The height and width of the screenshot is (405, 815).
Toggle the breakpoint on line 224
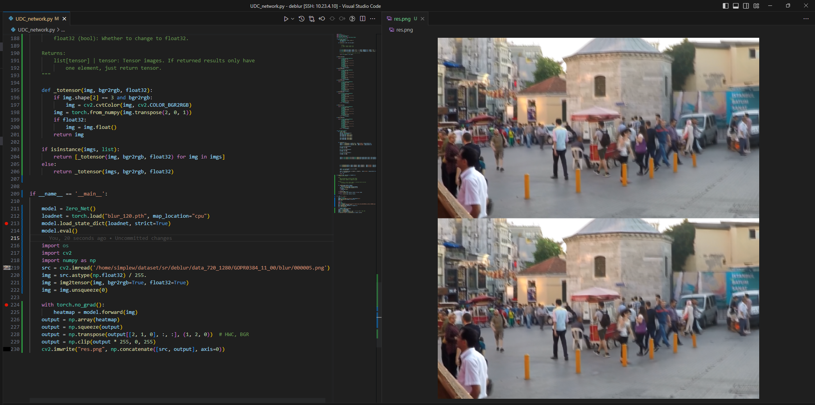[6, 305]
